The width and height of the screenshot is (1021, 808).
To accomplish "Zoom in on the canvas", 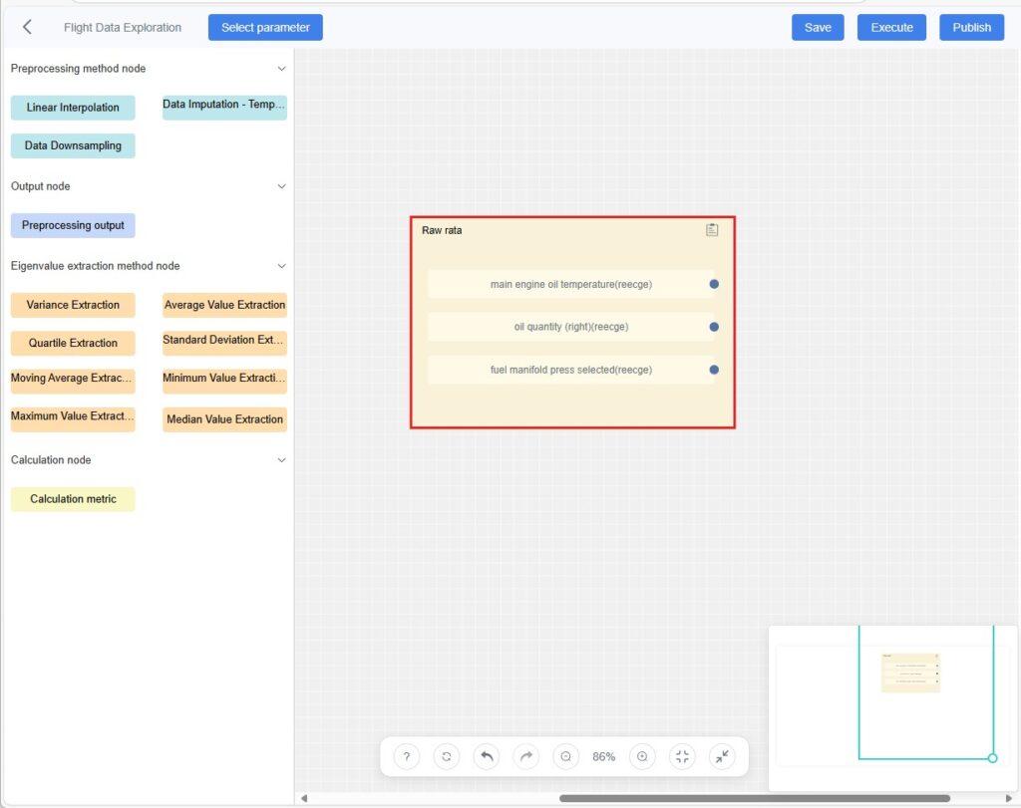I will coord(642,756).
